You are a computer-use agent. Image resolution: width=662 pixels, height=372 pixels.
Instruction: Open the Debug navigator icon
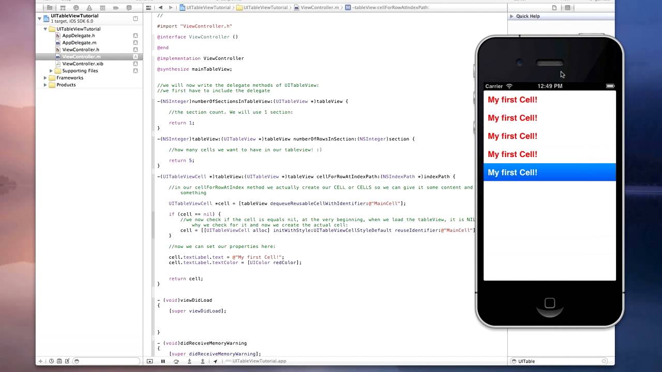102,8
